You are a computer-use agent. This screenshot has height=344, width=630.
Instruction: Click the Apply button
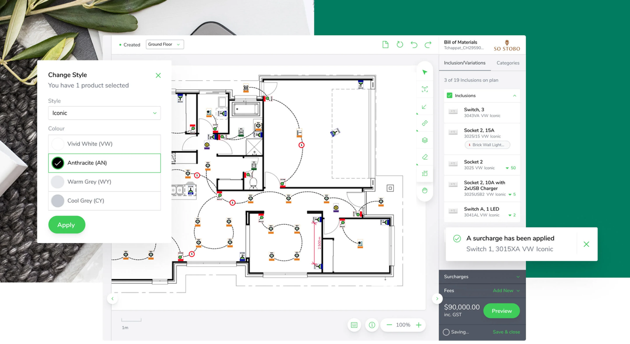pos(66,225)
